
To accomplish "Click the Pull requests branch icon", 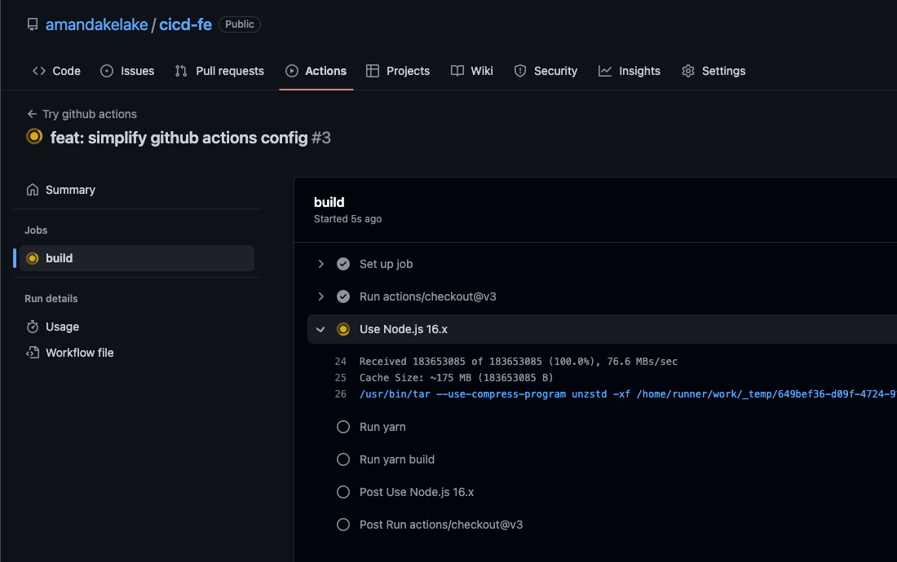I will click(x=181, y=71).
